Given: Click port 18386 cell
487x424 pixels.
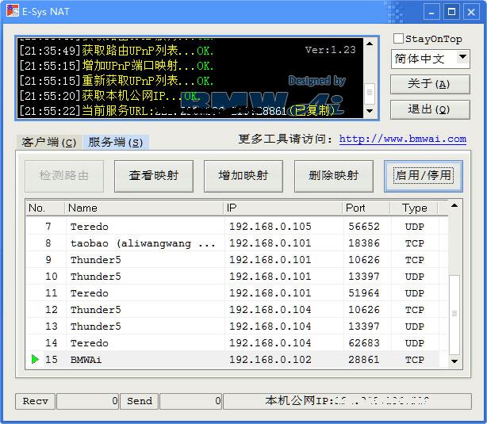Looking at the screenshot, I should pos(364,243).
